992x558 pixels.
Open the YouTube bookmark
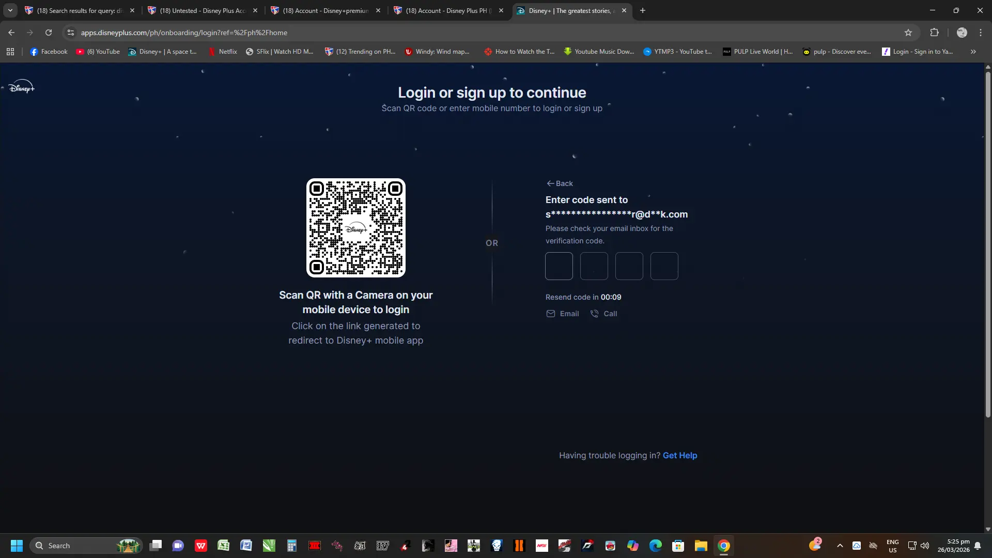[98, 52]
